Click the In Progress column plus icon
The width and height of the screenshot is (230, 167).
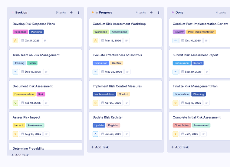click(151, 13)
